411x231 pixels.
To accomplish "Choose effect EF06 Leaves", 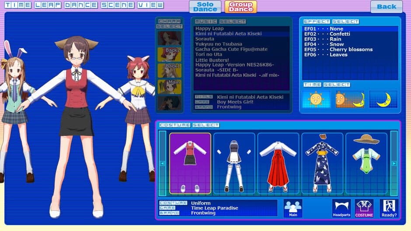I will tap(350, 55).
